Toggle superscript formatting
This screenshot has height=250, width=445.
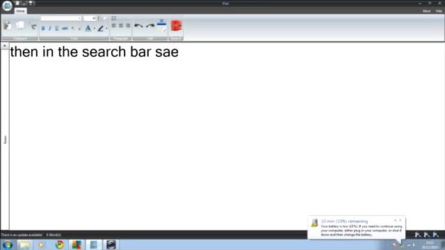click(73, 28)
